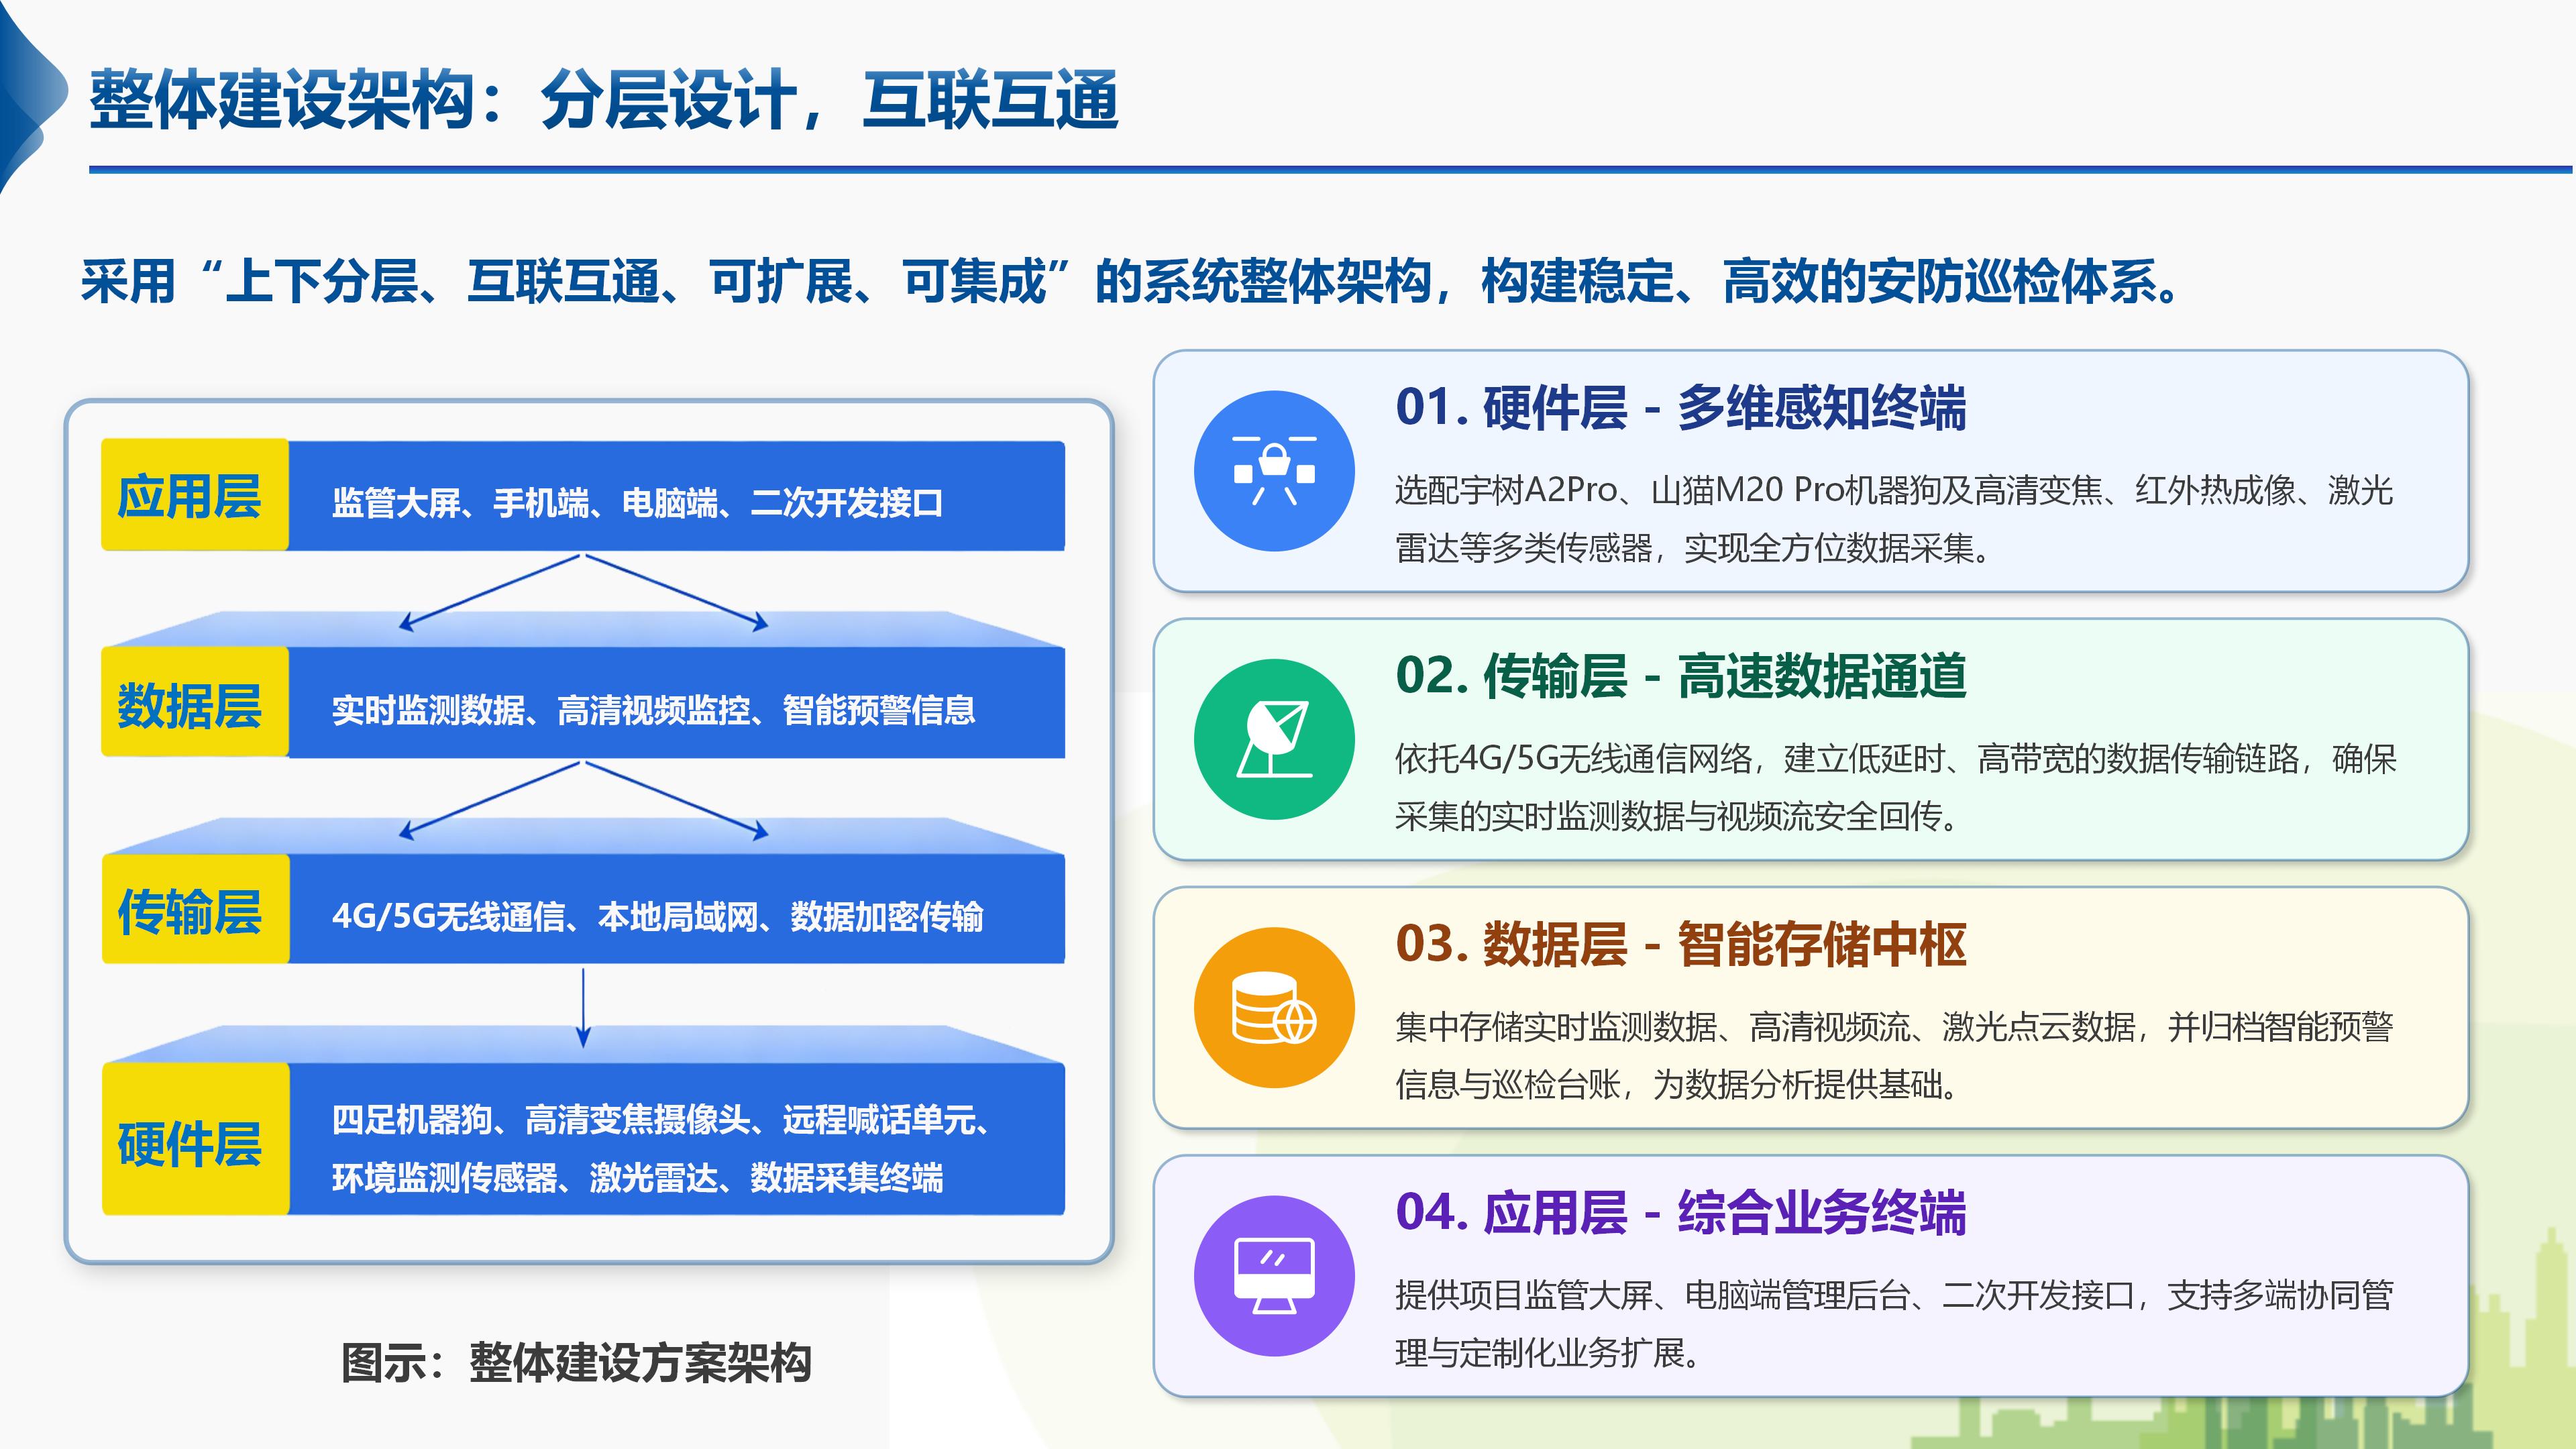The height and width of the screenshot is (1449, 2576).
Task: Click the heading 04. 应用层 - 综合业务终端
Action: pyautogui.click(x=1680, y=1212)
